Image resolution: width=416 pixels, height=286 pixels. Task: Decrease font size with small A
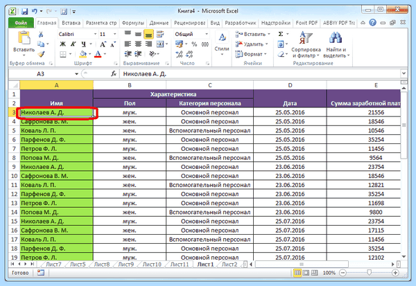pyautogui.click(x=113, y=44)
